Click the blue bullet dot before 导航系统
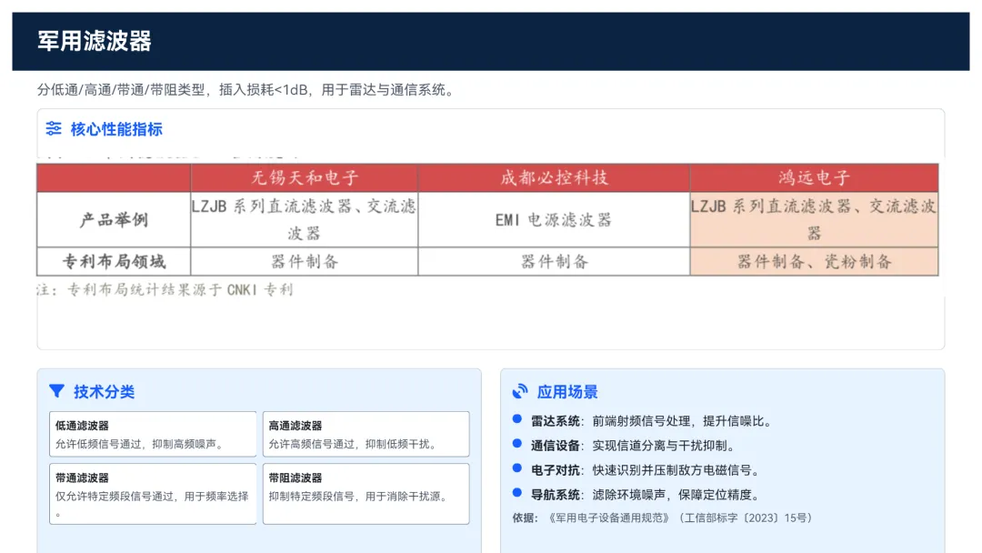 pos(517,493)
